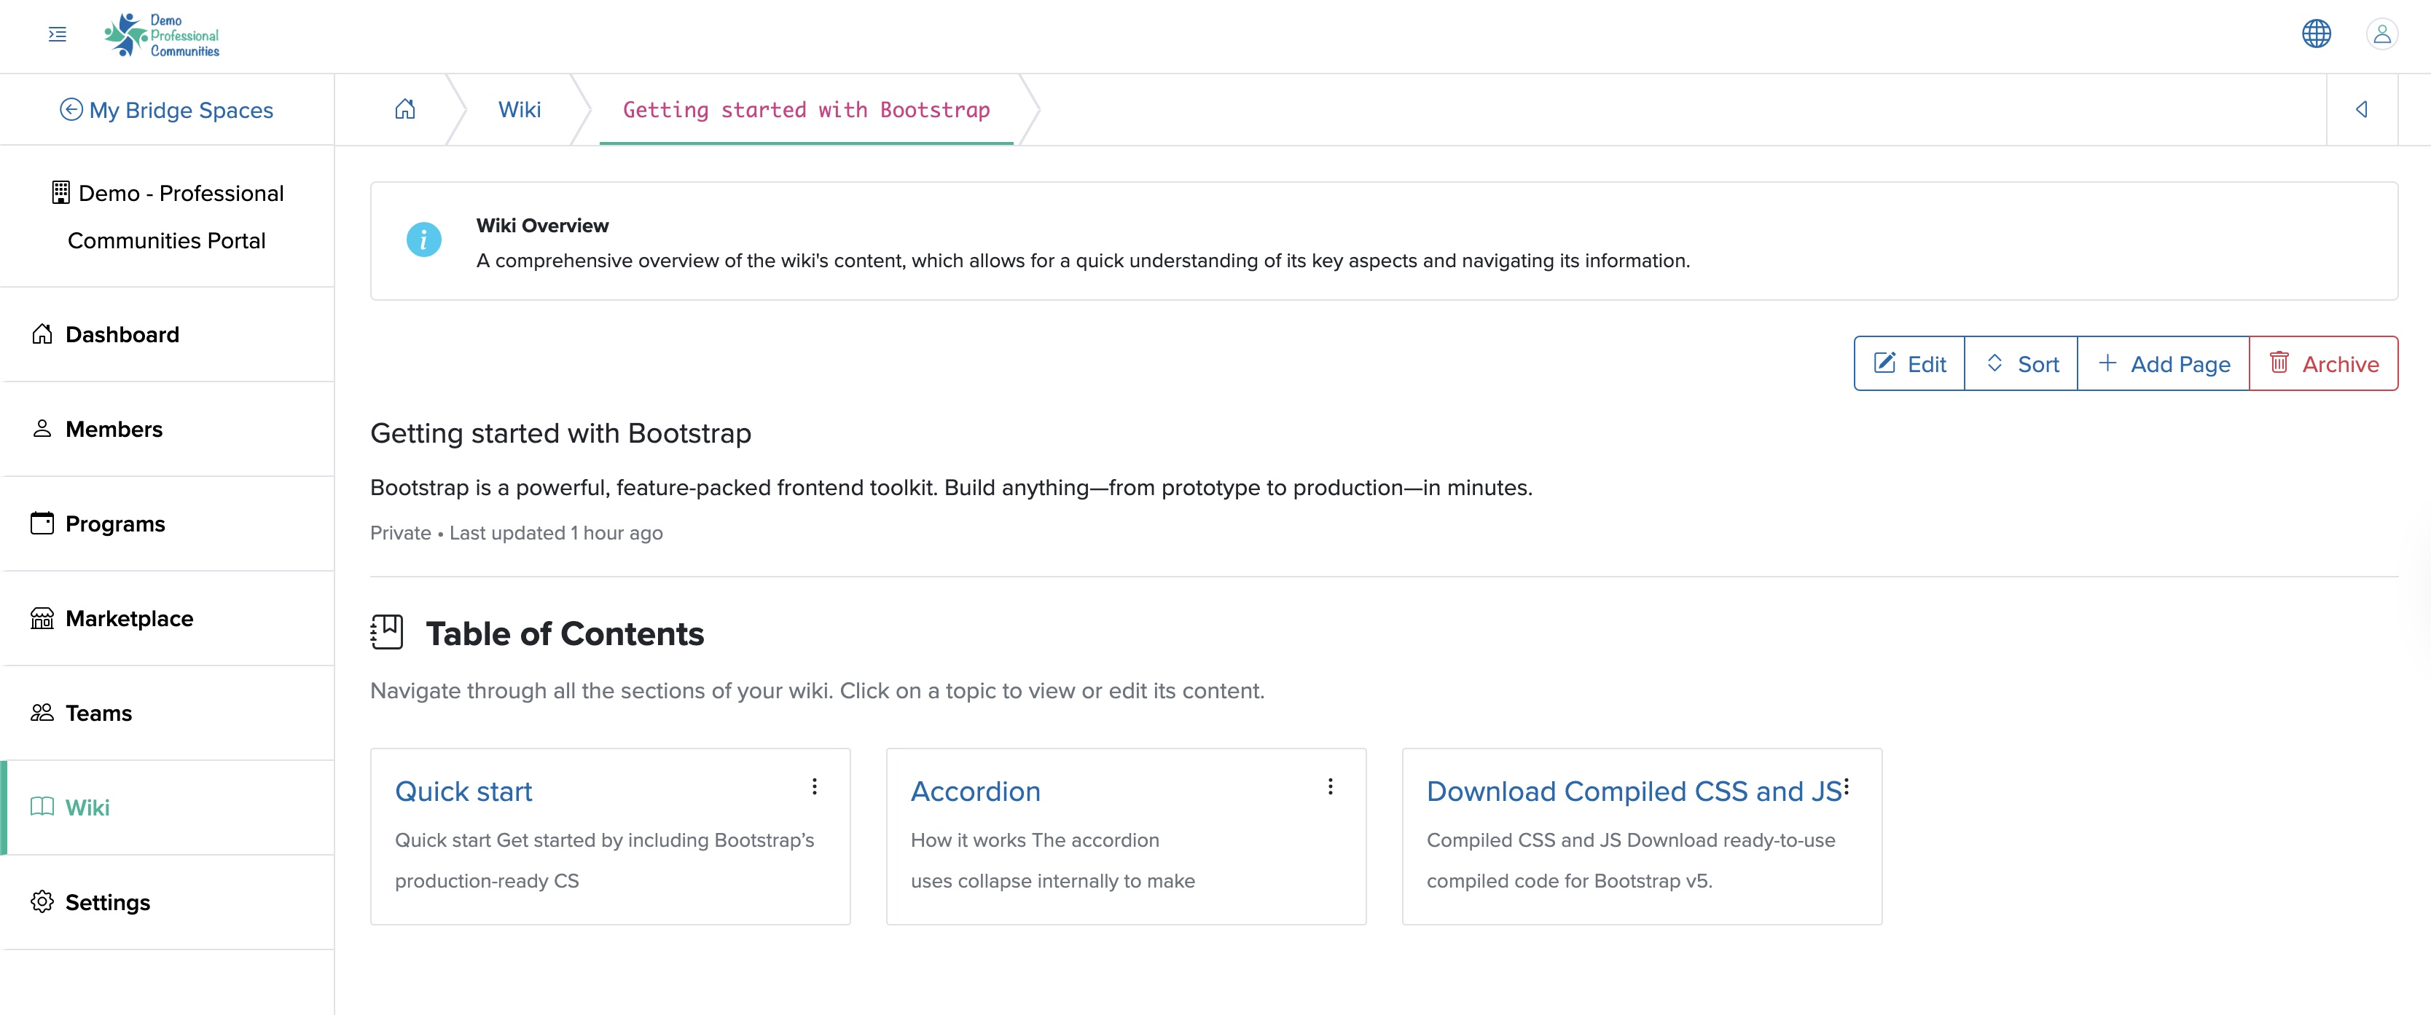The height and width of the screenshot is (1015, 2431).
Task: Collapse the right panel triangle arrow
Action: click(x=2361, y=109)
